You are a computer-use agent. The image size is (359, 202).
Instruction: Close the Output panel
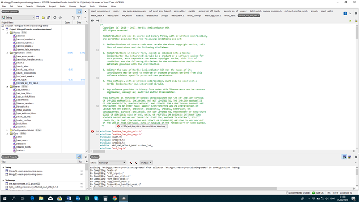point(356,157)
